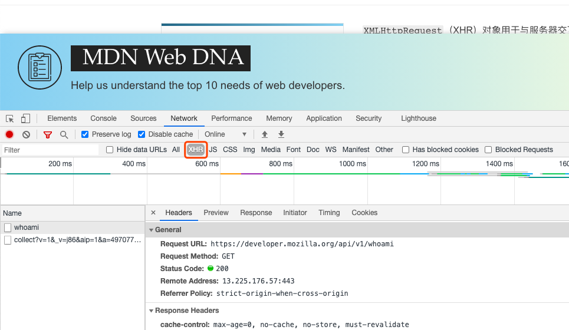Screen dimensions: 569x330
Task: Click the inspect element picker icon
Action: 10,118
